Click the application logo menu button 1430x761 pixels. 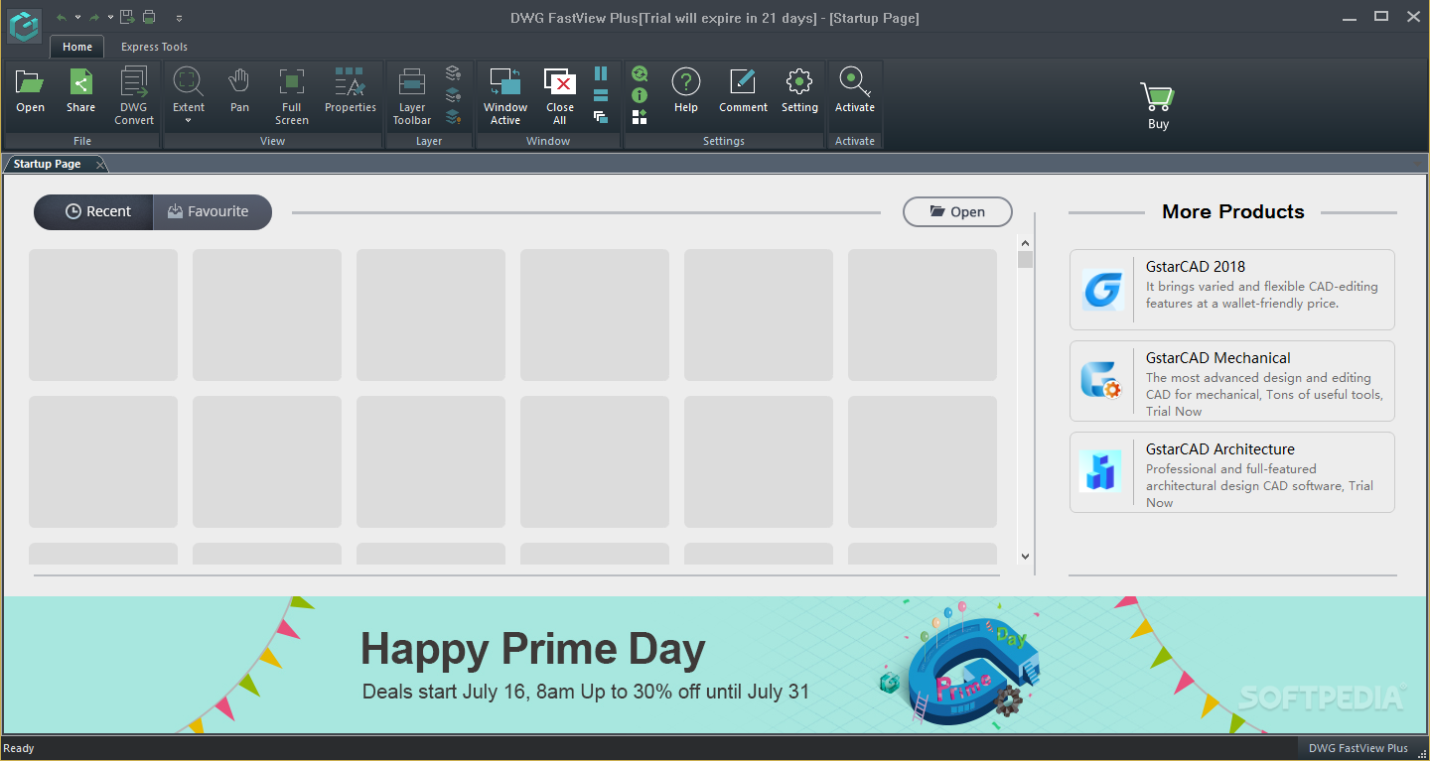[24, 26]
